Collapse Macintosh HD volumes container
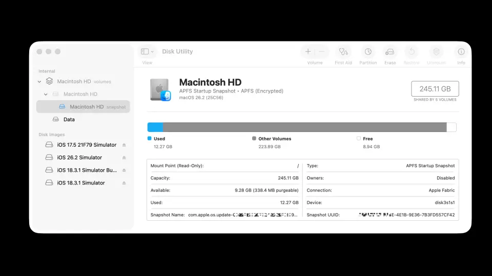The width and height of the screenshot is (492, 276). (39, 82)
